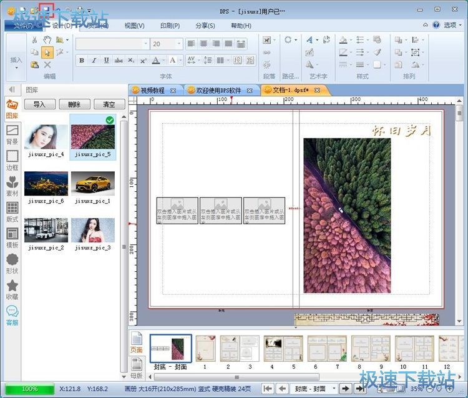Click the page strip horizontal scrollbar
Viewport: 468px width, 398px height.
pyautogui.click(x=236, y=377)
